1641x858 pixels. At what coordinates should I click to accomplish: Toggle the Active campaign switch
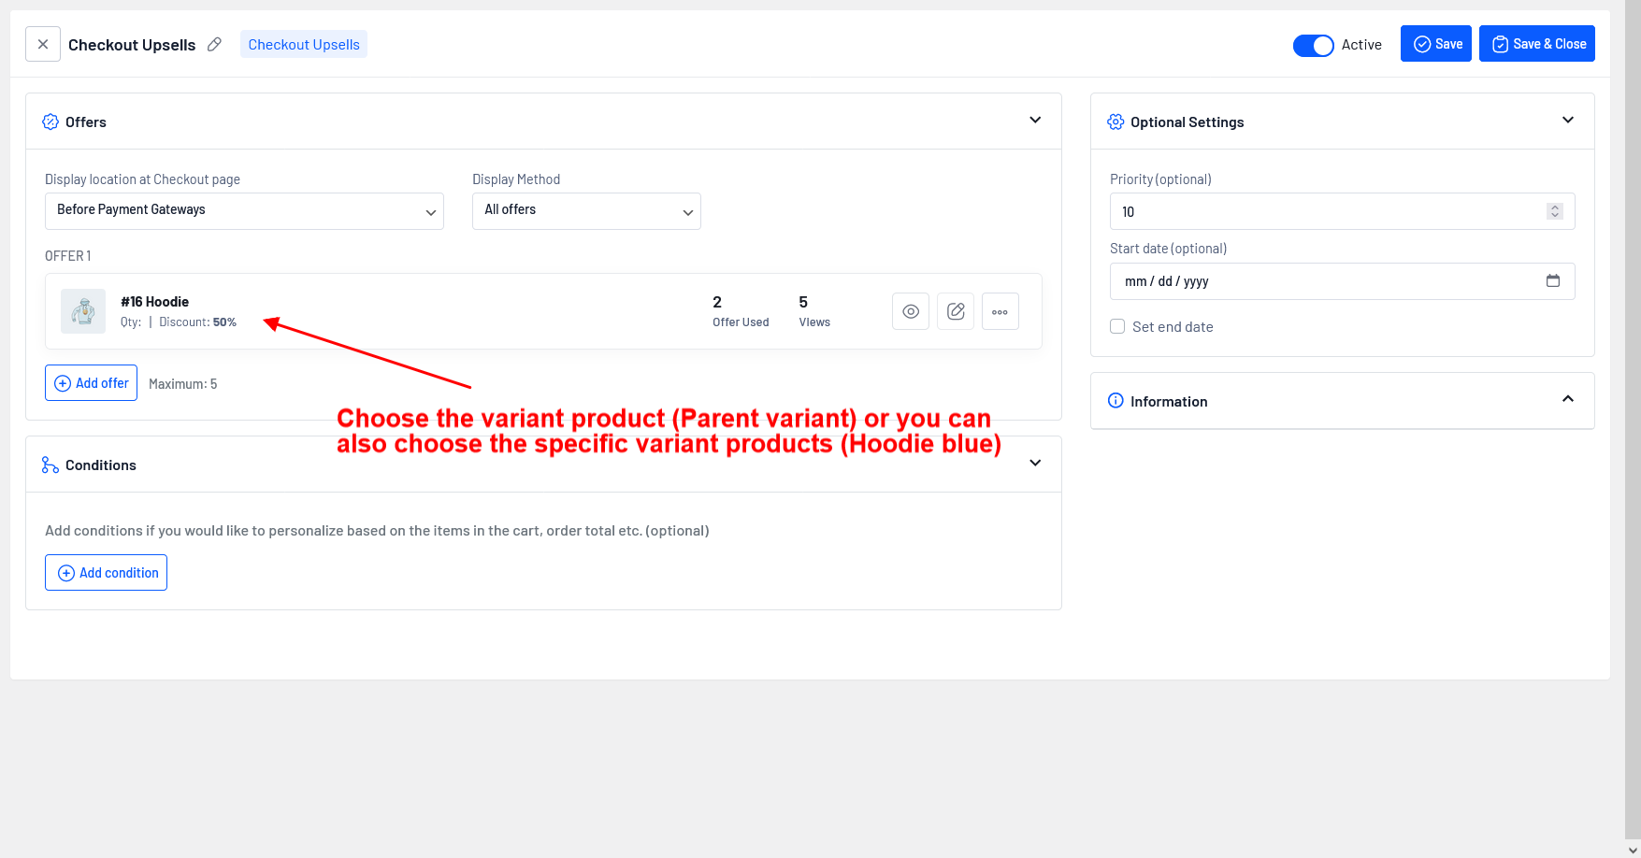(1313, 45)
